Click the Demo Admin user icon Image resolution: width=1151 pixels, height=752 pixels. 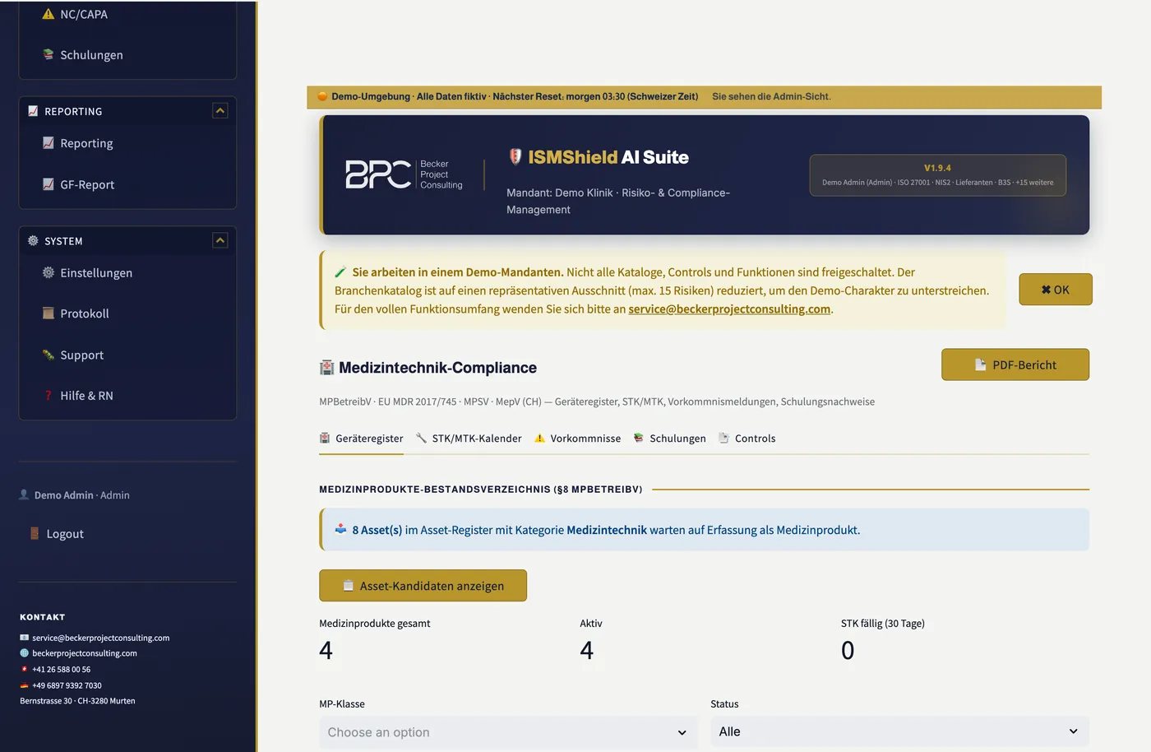point(24,494)
